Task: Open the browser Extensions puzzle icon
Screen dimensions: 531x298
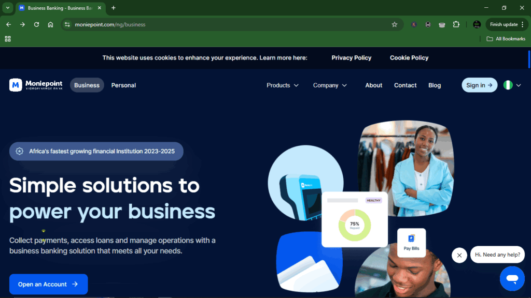Action: tap(456, 24)
